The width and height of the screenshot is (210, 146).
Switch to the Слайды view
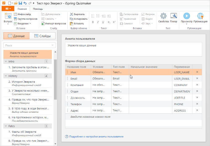(x=42, y=36)
